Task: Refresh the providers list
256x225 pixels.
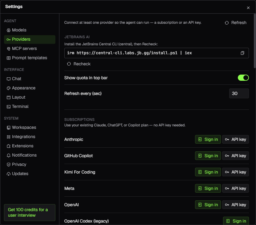Action: click(x=235, y=22)
